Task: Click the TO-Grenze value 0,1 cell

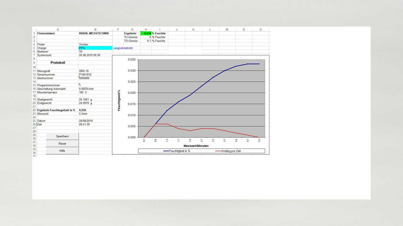Action: [146, 41]
